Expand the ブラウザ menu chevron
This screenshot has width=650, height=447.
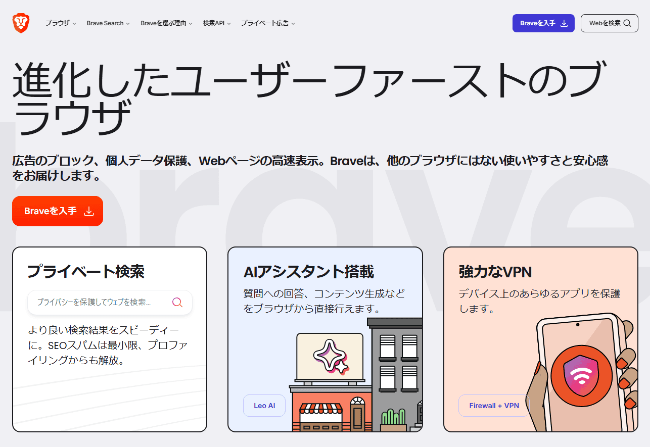pos(74,24)
